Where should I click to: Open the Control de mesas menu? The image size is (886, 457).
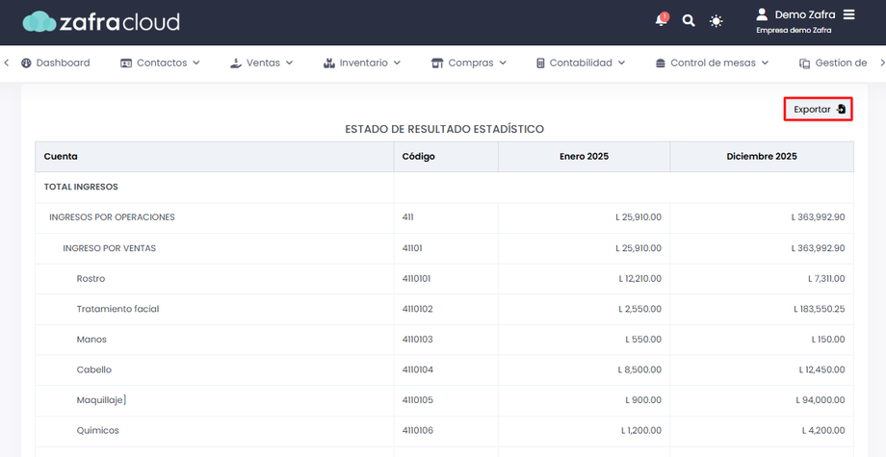coord(712,63)
